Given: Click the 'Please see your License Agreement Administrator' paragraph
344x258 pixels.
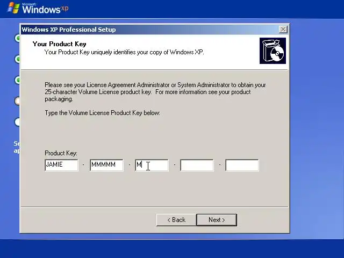Looking at the screenshot, I should tap(155, 92).
